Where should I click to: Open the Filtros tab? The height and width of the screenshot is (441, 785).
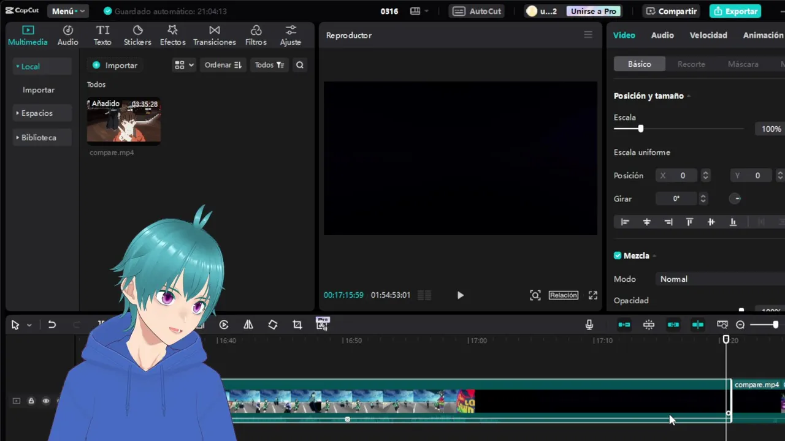pyautogui.click(x=256, y=36)
